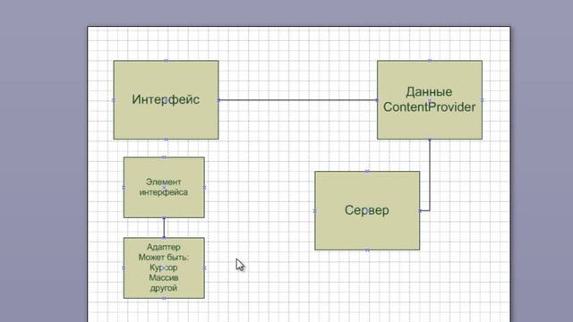
Task: Select connector linking Элемент интерфейса to Адаптер
Action: [x=164, y=228]
